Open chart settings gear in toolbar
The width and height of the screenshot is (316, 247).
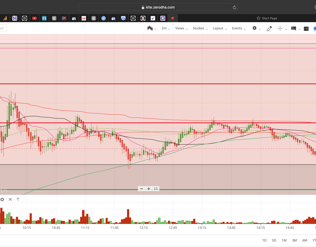tap(255, 28)
